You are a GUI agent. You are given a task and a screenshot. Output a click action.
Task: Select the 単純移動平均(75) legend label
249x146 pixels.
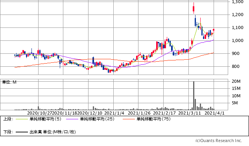click(x=153, y=119)
